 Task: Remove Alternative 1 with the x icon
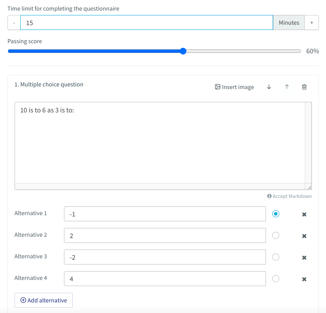(304, 214)
